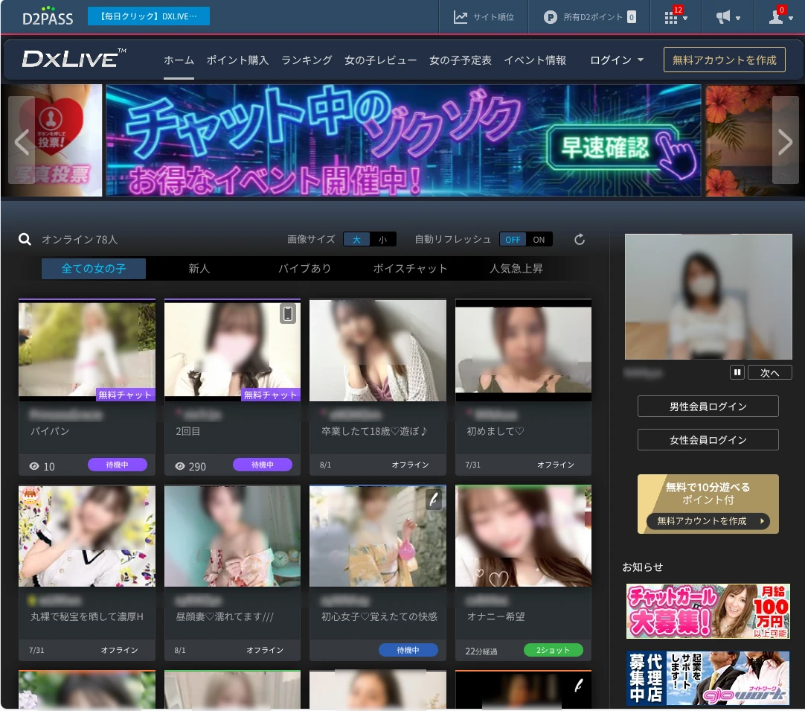
Task: Click 女性会員ログイン button
Action: pos(708,440)
